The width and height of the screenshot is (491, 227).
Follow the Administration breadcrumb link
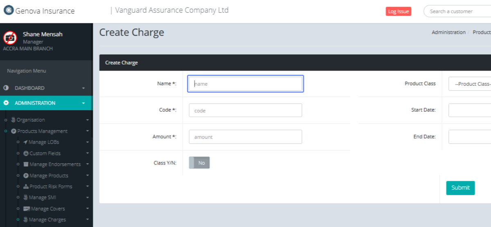coord(448,32)
